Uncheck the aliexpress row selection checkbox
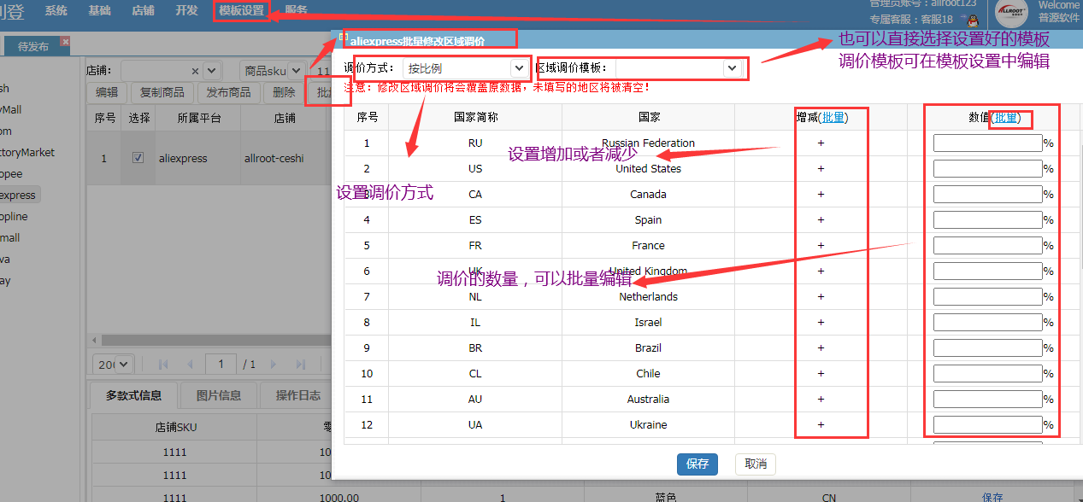The image size is (1083, 502). point(138,158)
